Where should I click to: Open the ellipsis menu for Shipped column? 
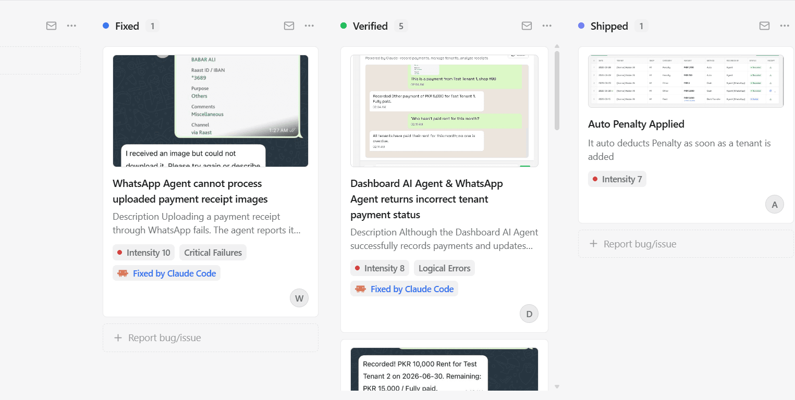tap(785, 26)
